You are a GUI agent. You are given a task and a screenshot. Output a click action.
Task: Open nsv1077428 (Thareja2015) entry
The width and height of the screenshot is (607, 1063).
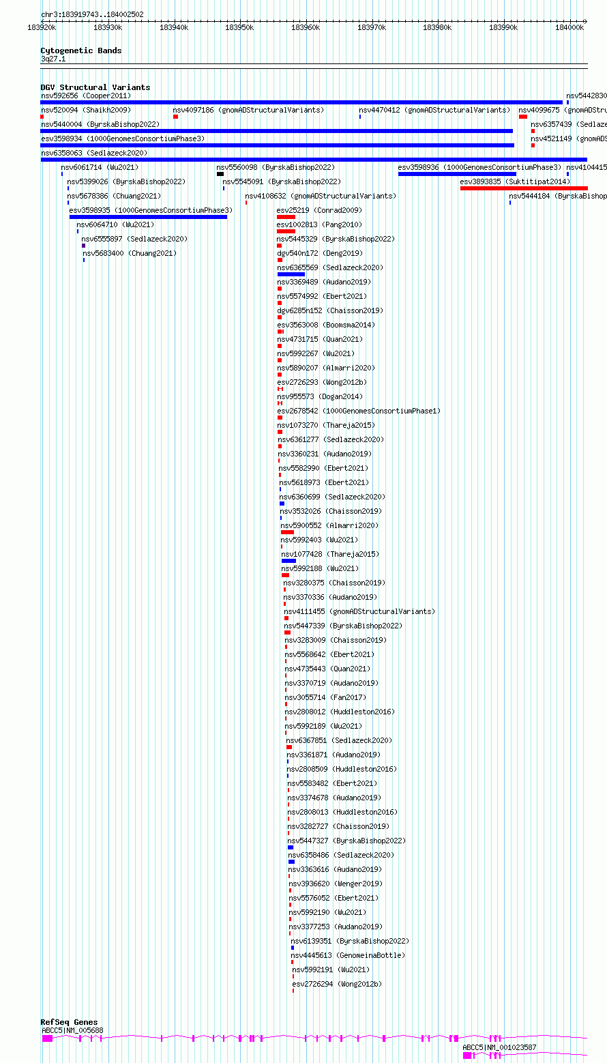click(x=330, y=554)
